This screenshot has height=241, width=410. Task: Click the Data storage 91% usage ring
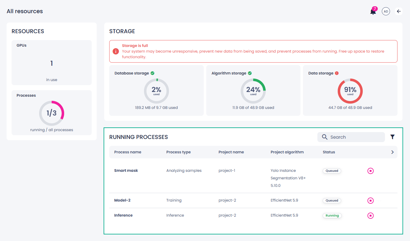click(x=350, y=91)
